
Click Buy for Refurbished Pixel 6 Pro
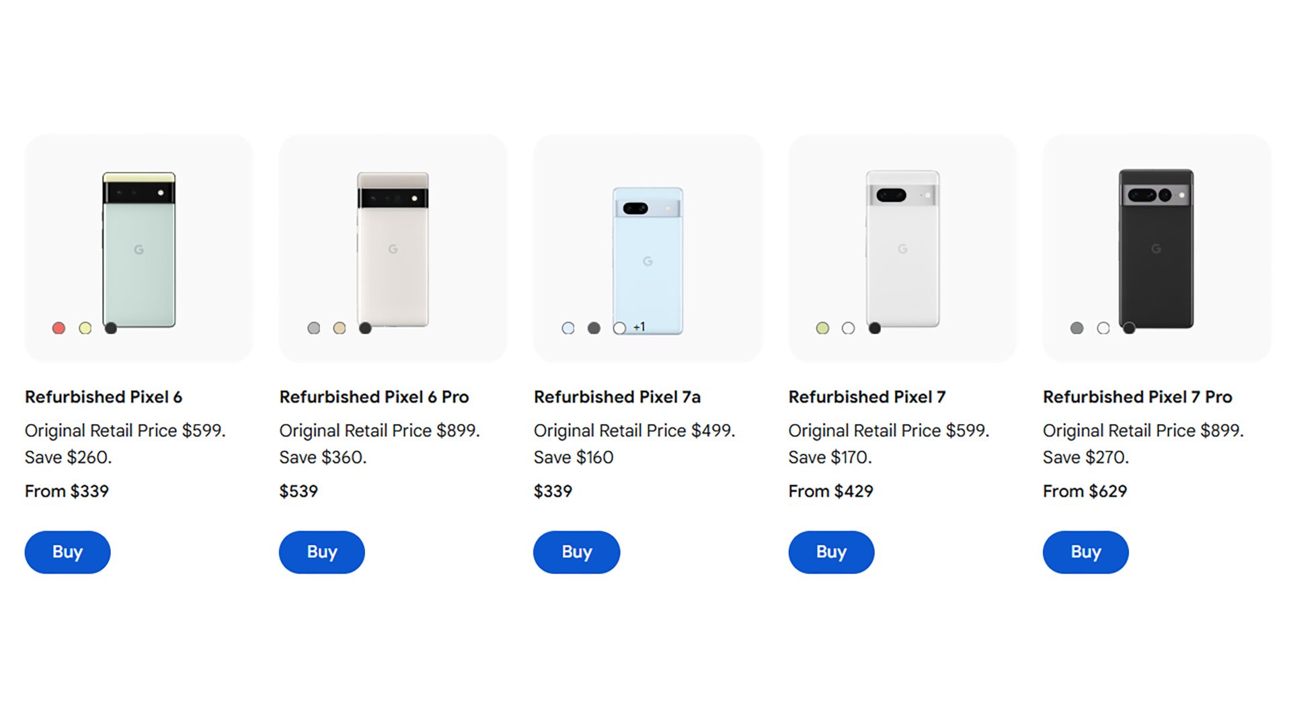(x=322, y=552)
